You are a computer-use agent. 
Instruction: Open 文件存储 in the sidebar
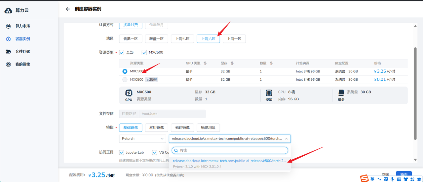tap(22, 51)
